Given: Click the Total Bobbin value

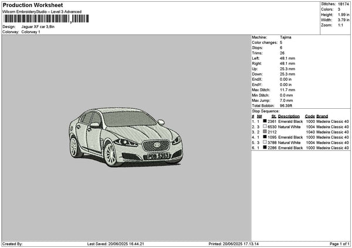Looking at the screenshot, I should click(x=287, y=105).
